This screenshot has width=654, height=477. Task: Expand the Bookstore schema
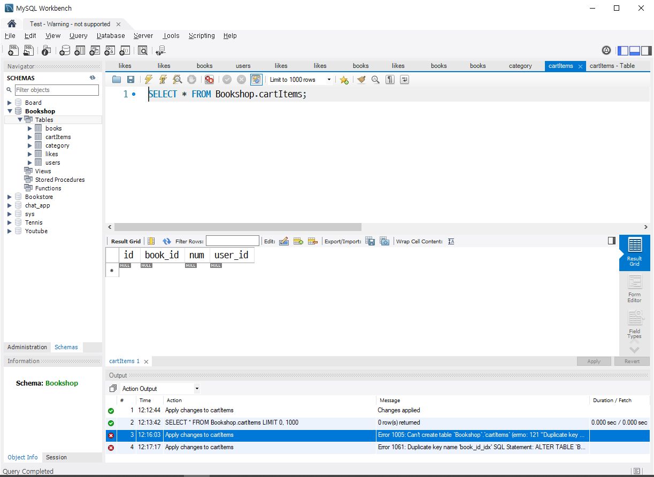pyautogui.click(x=9, y=197)
